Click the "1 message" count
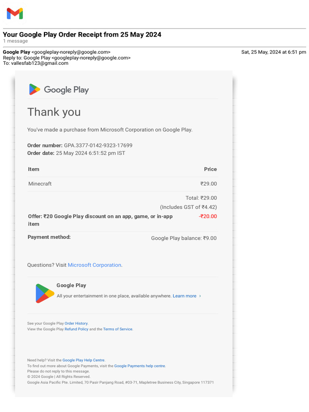The width and height of the screenshot is (309, 412). 15,41
